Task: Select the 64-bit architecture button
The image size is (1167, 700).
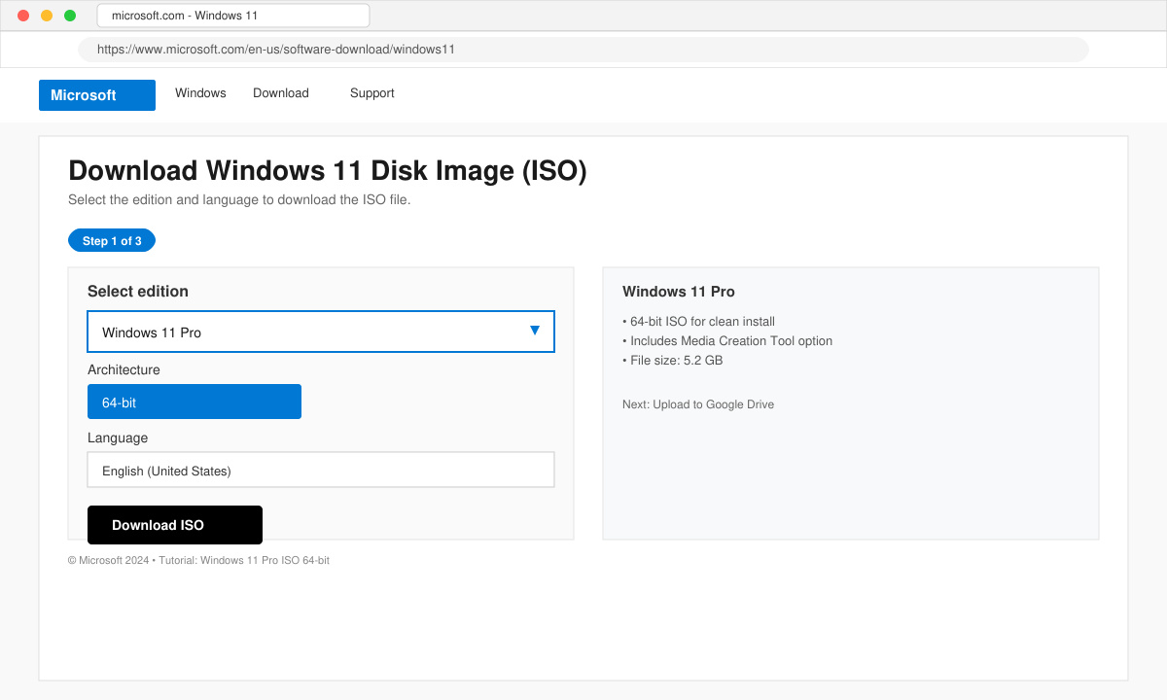Action: [194, 402]
